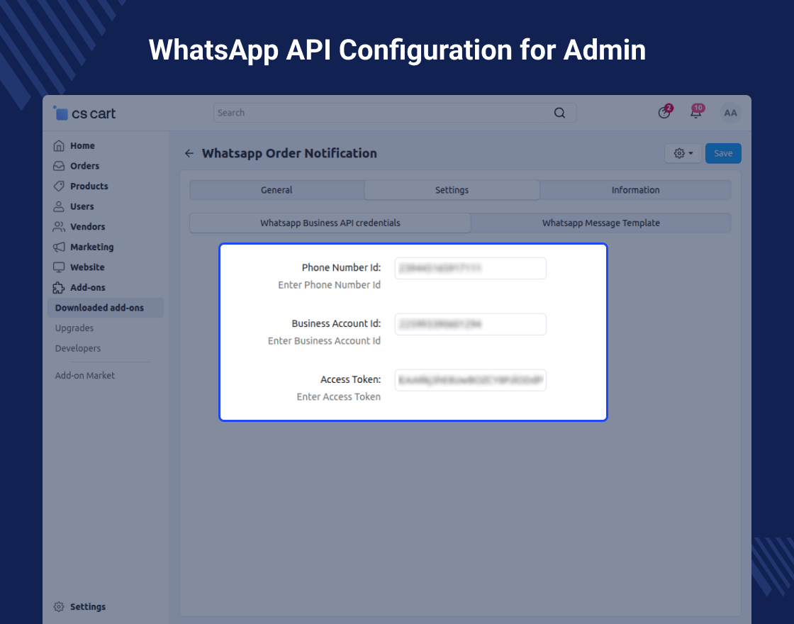Select Whatsapp Business API credentials tab
This screenshot has width=794, height=624.
330,223
